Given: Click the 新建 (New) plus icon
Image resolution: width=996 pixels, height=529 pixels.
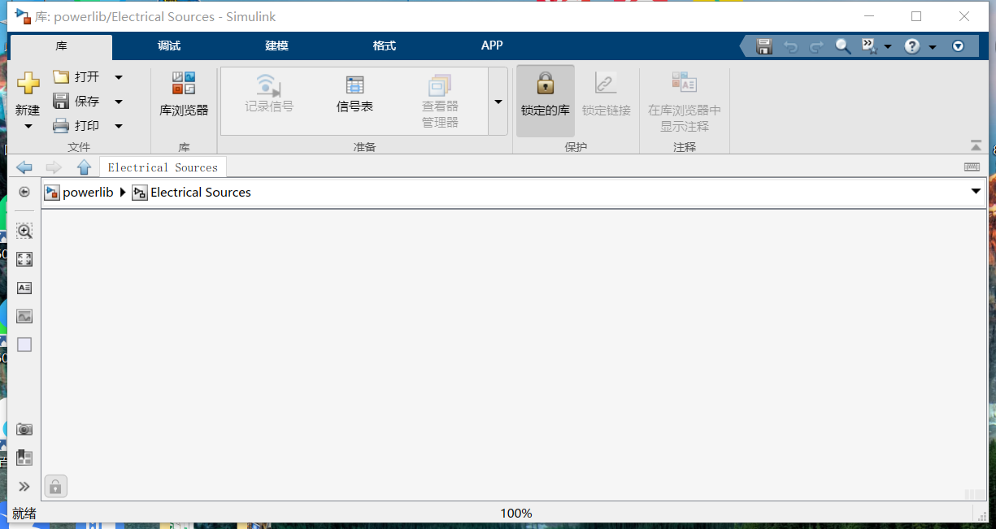Looking at the screenshot, I should coord(28,83).
